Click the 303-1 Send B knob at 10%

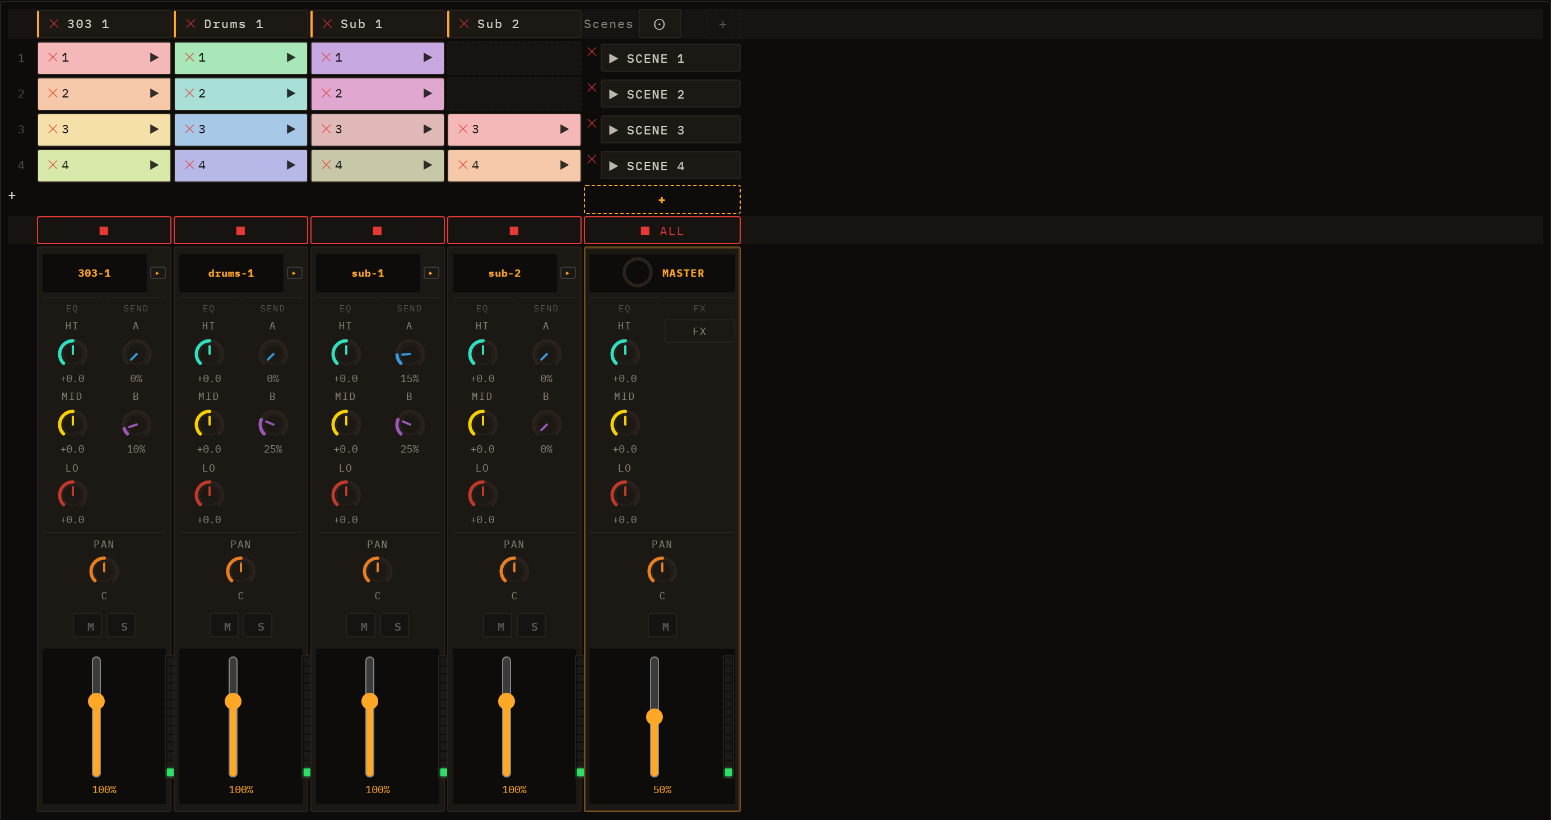coord(136,424)
